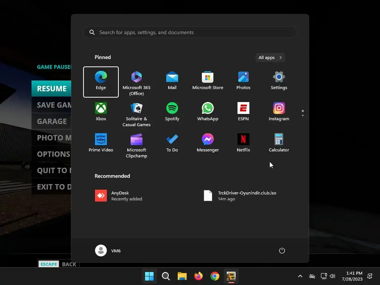Click the Power button in Start menu
Image resolution: width=380 pixels, height=285 pixels.
[282, 250]
